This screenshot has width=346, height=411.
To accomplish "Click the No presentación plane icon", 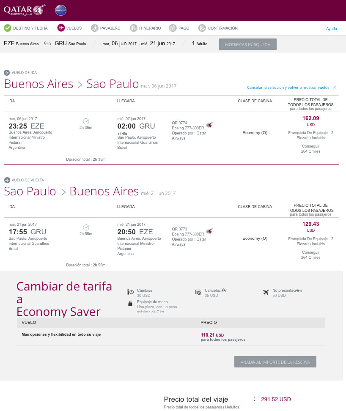I will coord(266,292).
